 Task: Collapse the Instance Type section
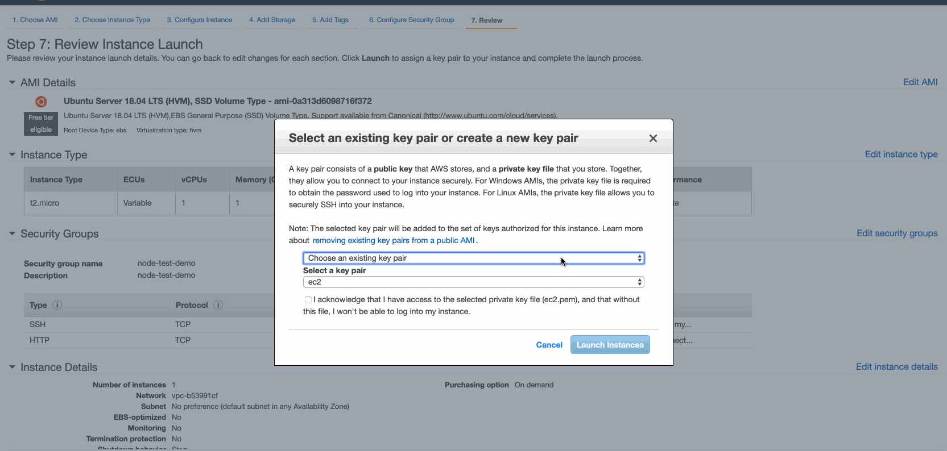click(12, 154)
